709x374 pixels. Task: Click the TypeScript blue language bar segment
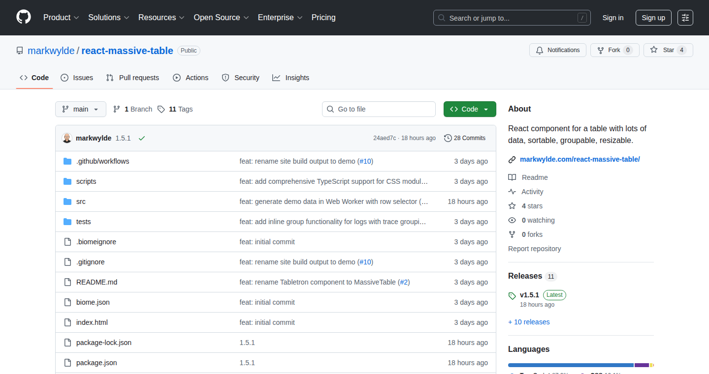click(571, 365)
